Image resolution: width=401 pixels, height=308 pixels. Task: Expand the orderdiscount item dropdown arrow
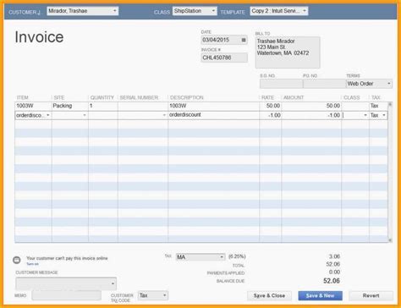click(x=48, y=115)
